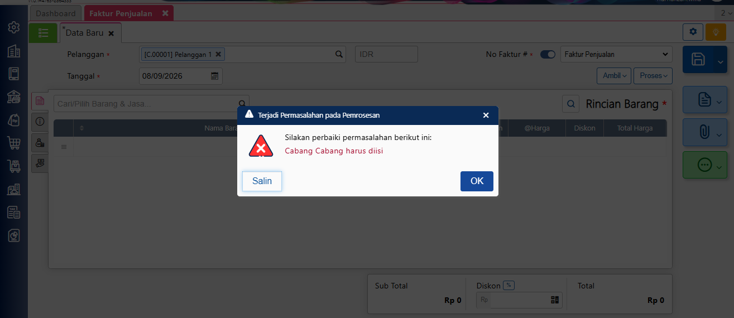Image resolution: width=734 pixels, height=318 pixels.
Task: Expand the Proses dropdown button
Action: click(653, 76)
